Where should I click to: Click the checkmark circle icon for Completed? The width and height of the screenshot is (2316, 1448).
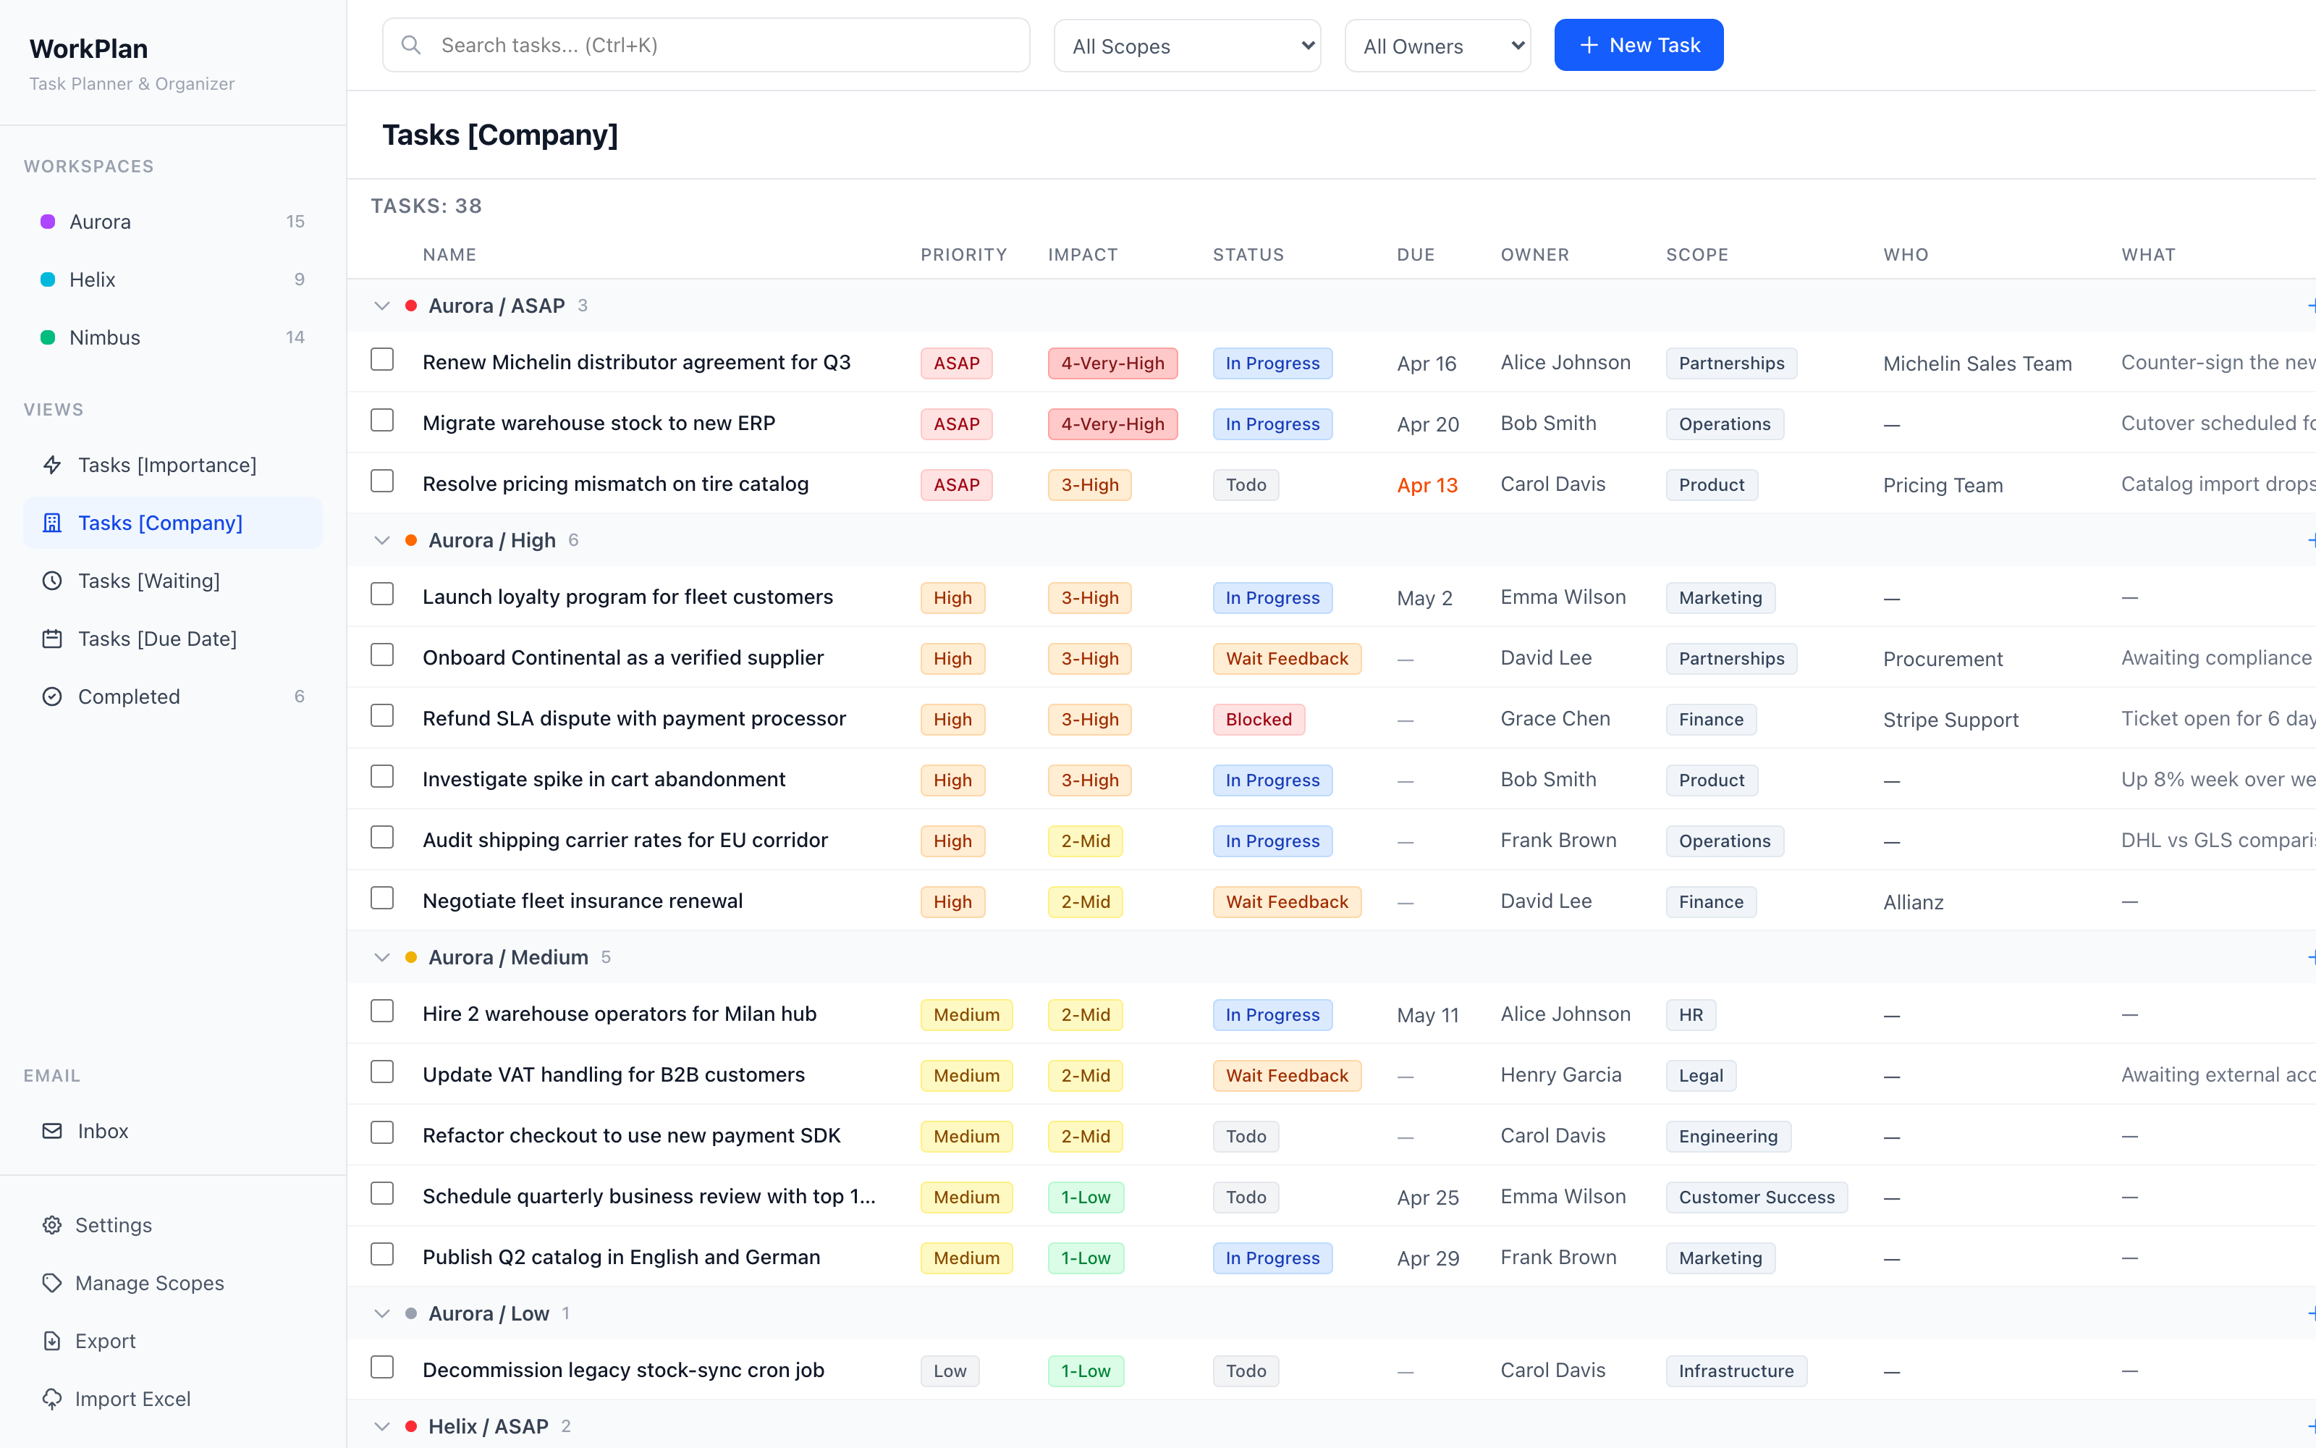point(53,696)
